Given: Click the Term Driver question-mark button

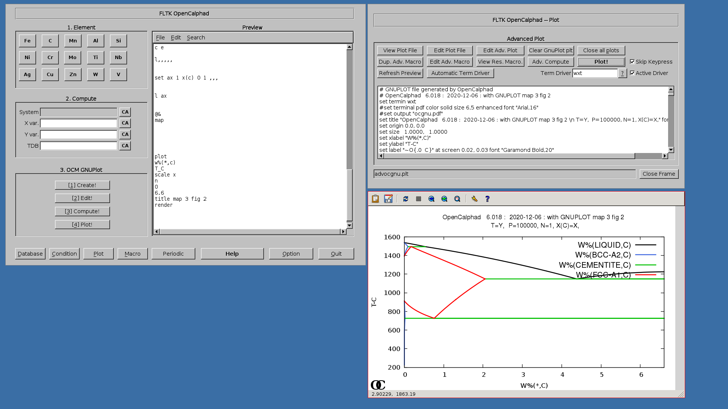Looking at the screenshot, I should pos(622,73).
